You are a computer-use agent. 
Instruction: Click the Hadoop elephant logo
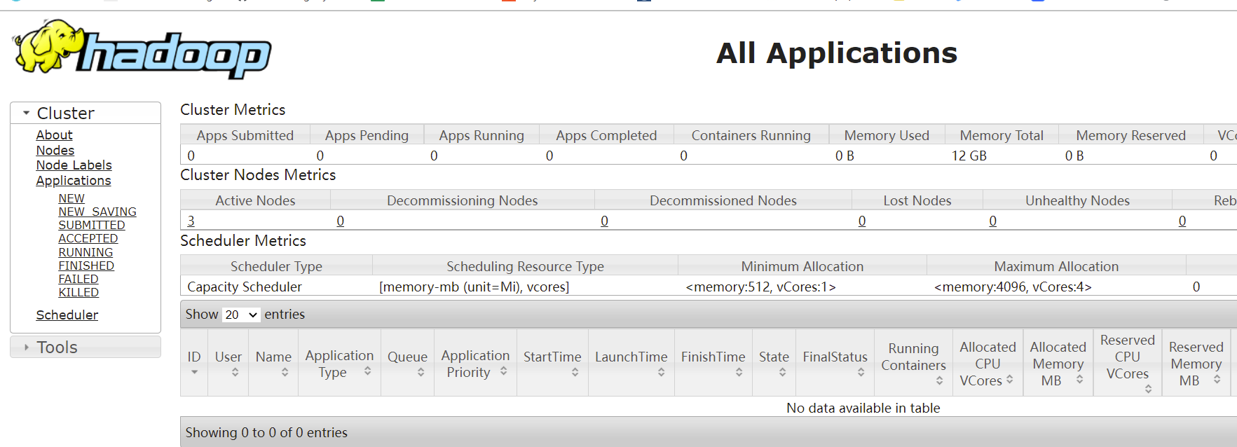click(x=142, y=49)
